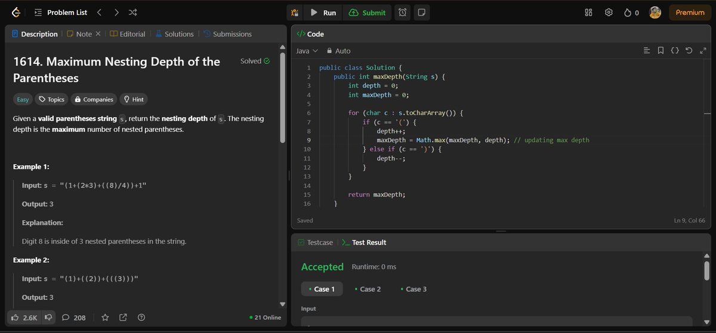Viewport: 716px width, 333px height.
Task: Switch to the Editorial tab
Action: pos(128,34)
